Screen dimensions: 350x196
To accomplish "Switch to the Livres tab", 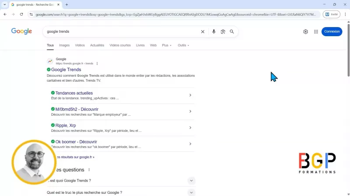I will (140, 45).
